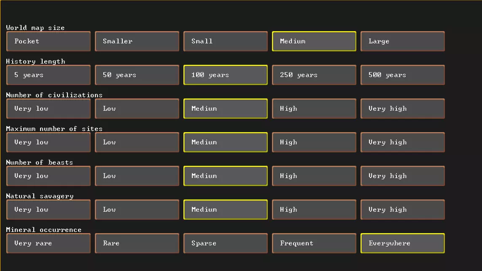Set history length to 5 years

point(48,75)
